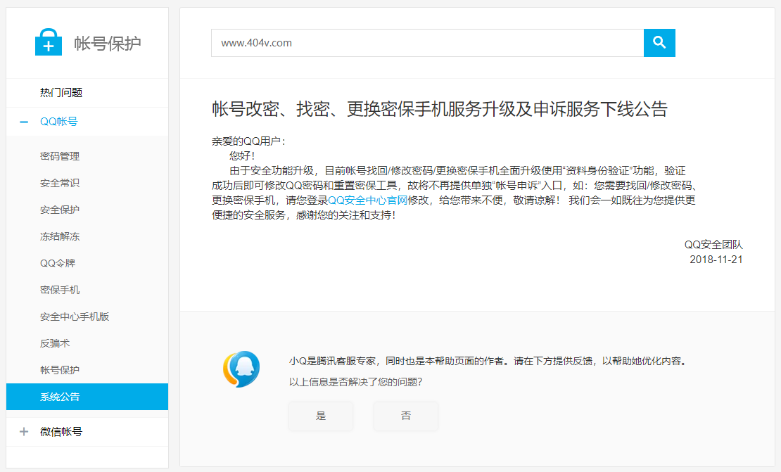The image size is (781, 472).
Task: Select the highlighted 系统公告 item
Action: pos(60,397)
